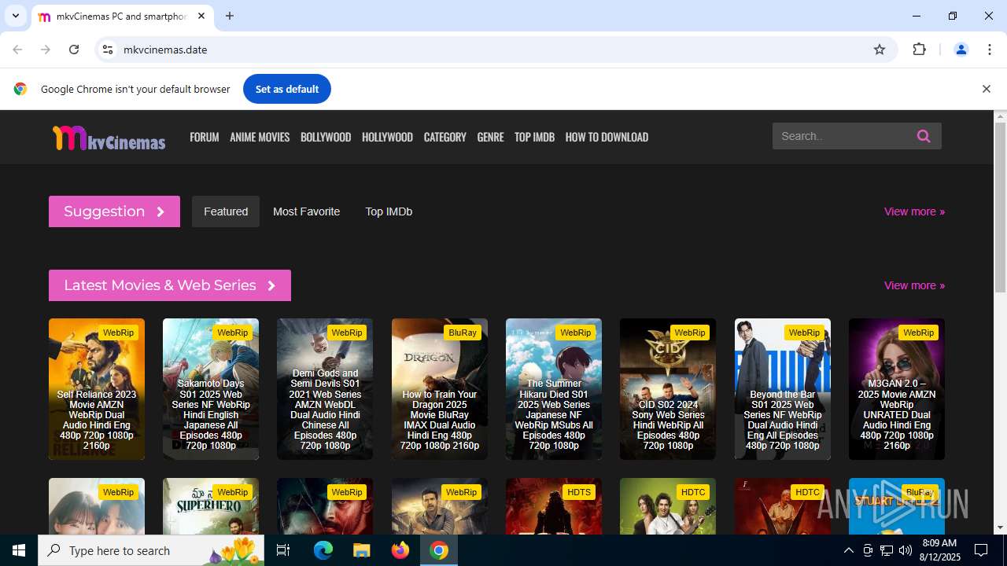Open Self Reliance 2023 movie card
This screenshot has width=1007, height=566.
[x=97, y=389]
